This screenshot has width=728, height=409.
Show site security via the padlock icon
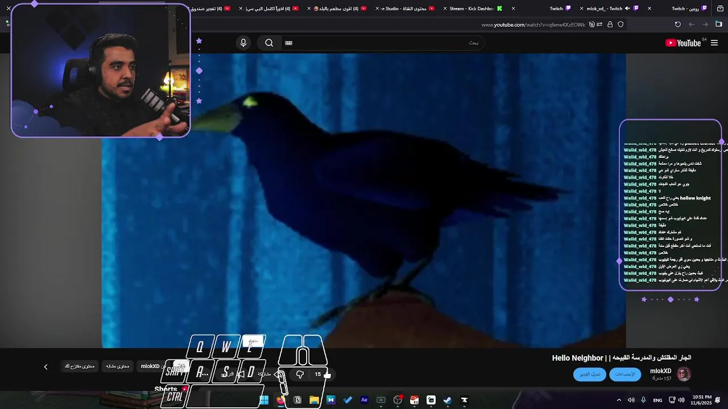coord(610,24)
